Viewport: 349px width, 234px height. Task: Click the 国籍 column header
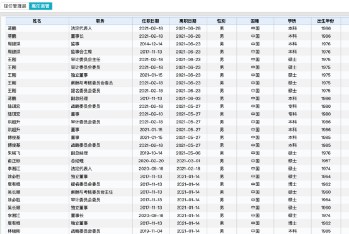(255, 21)
